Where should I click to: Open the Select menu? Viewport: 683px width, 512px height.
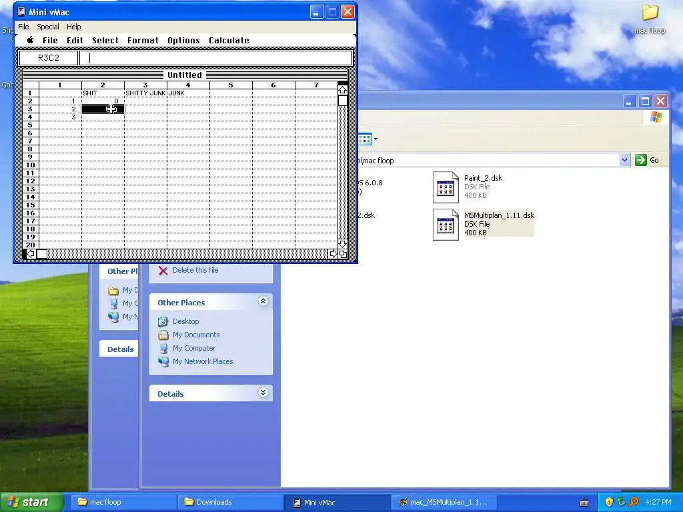click(105, 40)
